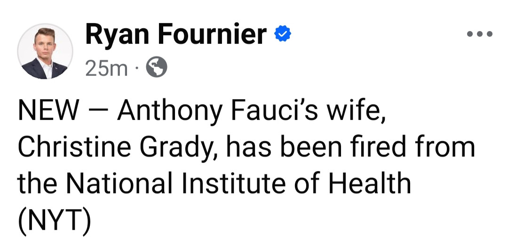Click the (NYT) source text
The image size is (508, 251).
point(54,220)
